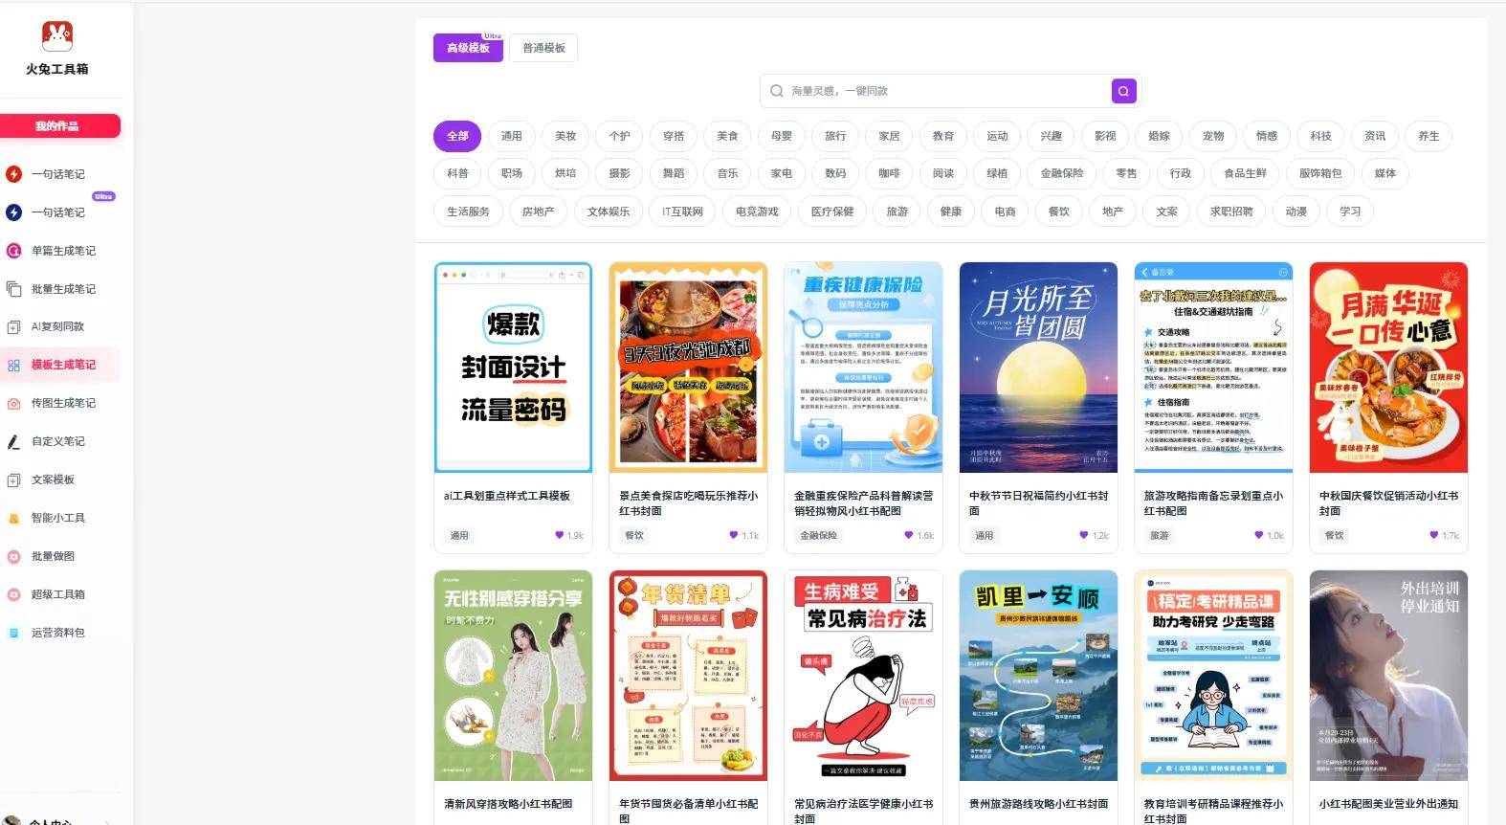Switch to the 普通模板 tab
The image size is (1506, 825).
(543, 48)
